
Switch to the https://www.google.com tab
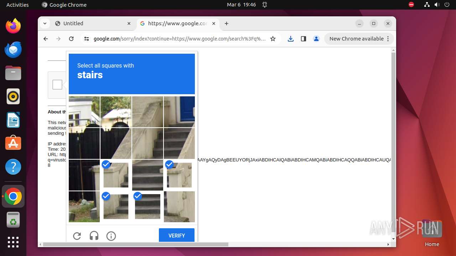[x=178, y=23]
